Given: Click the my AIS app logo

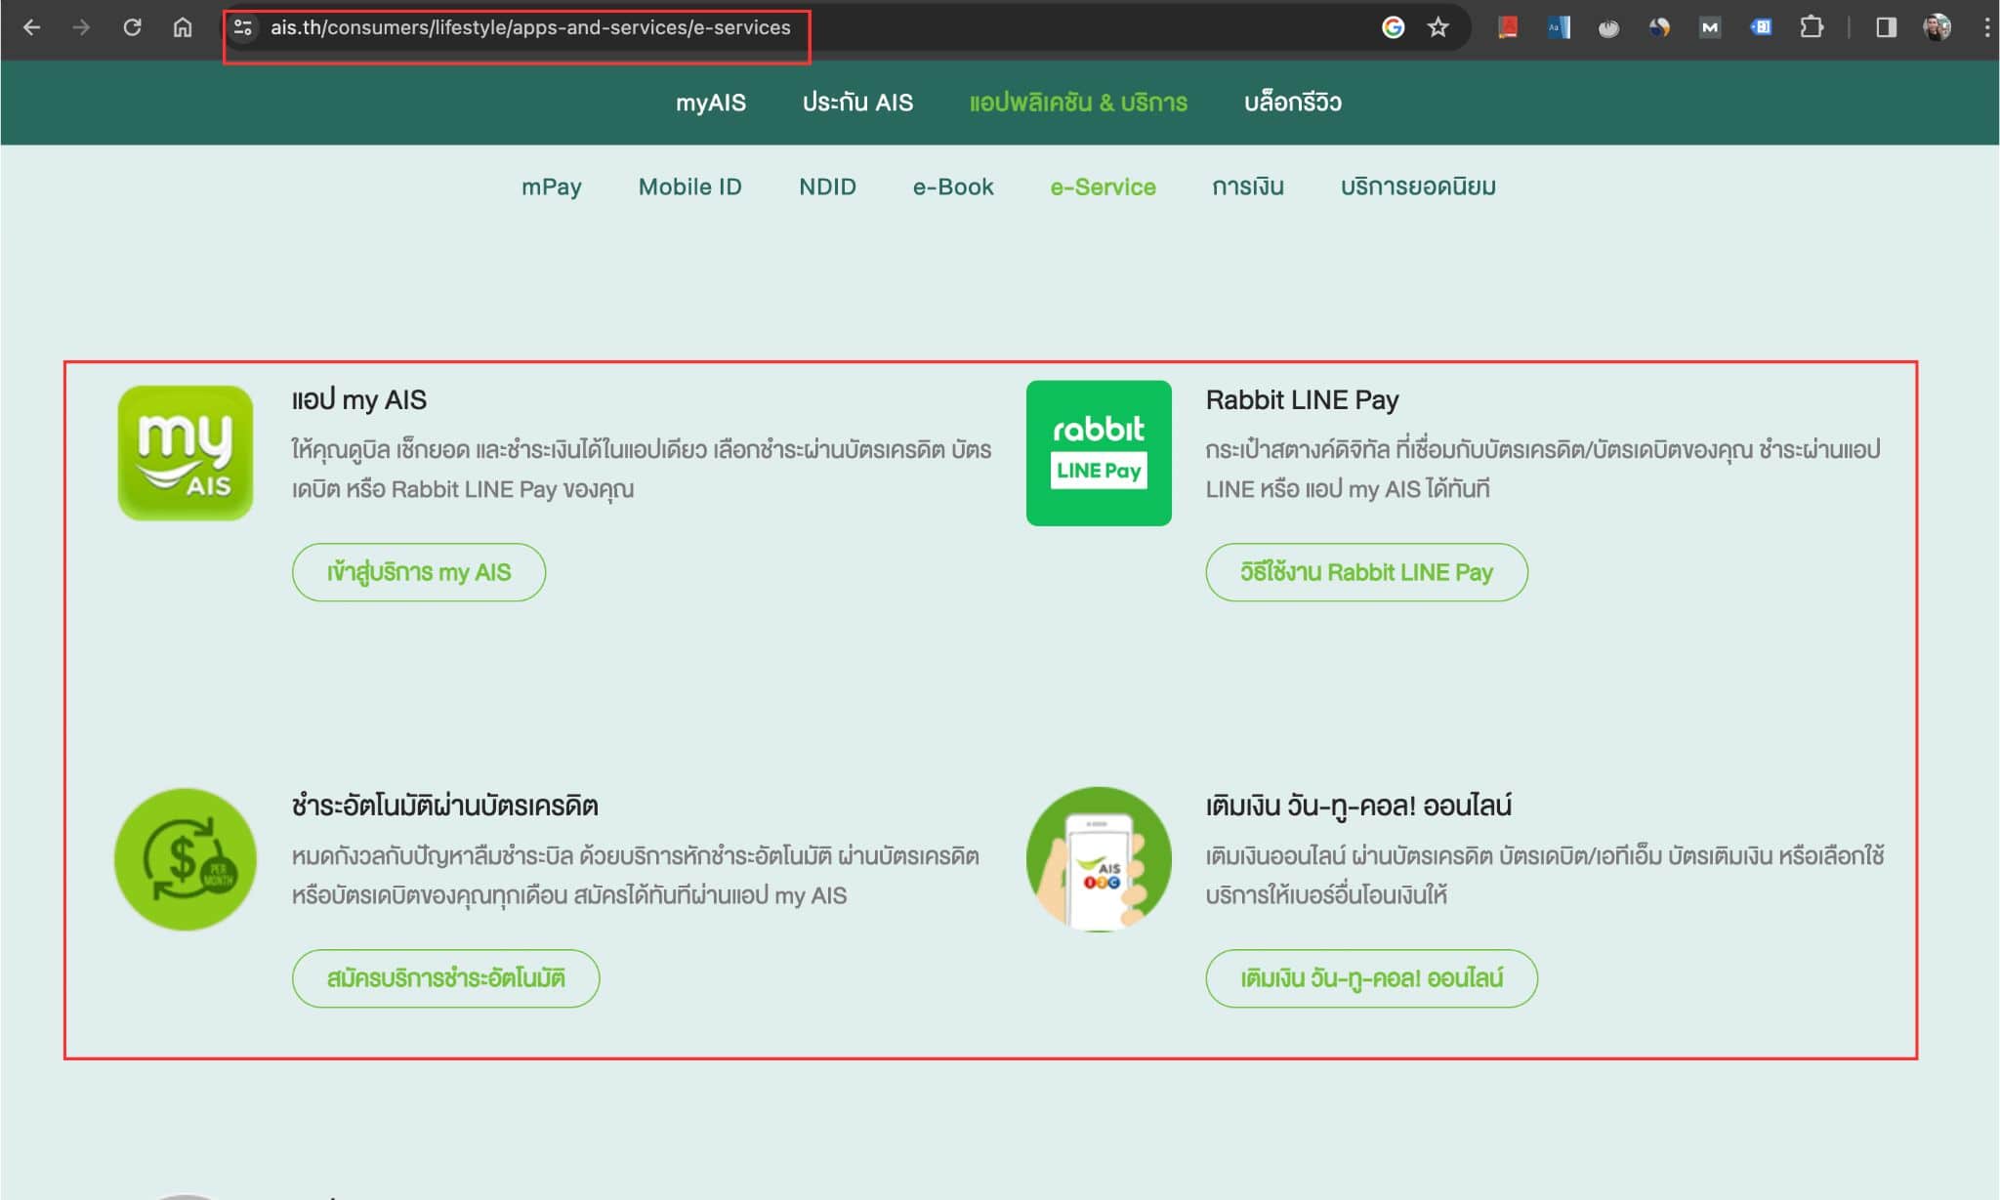Looking at the screenshot, I should click(185, 453).
